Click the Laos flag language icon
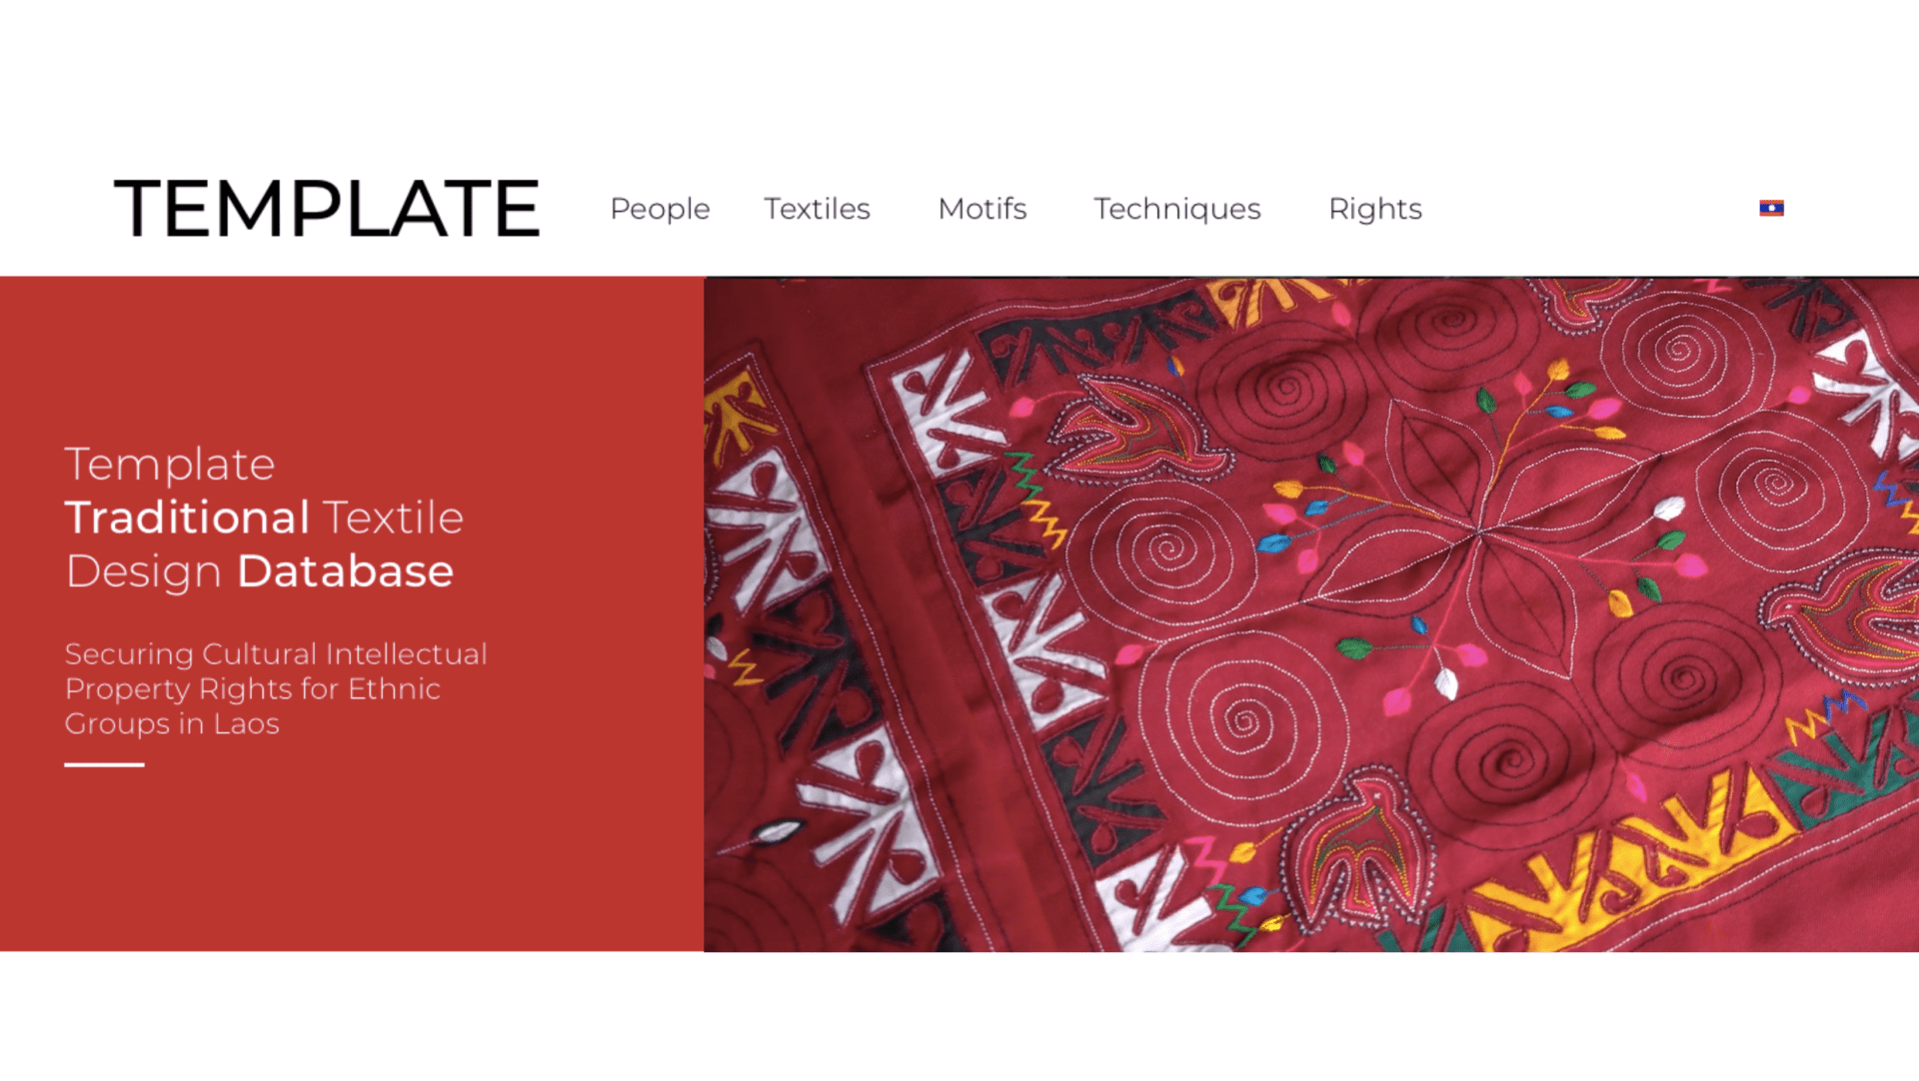The height and width of the screenshot is (1081, 1919). (1771, 208)
